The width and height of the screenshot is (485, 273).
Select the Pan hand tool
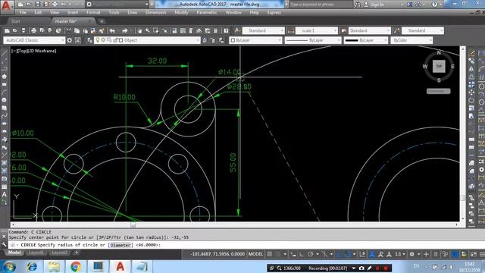(139, 30)
